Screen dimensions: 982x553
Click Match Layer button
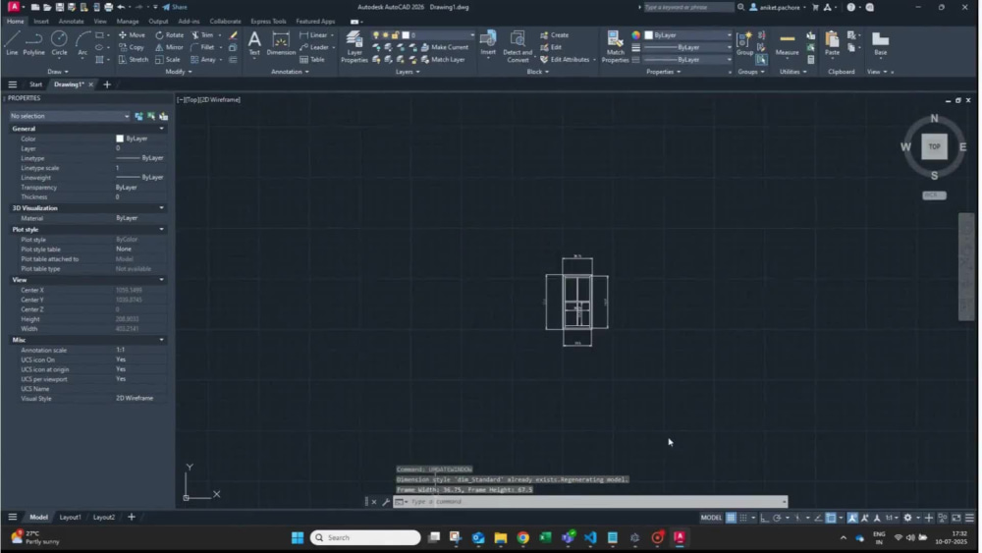443,60
